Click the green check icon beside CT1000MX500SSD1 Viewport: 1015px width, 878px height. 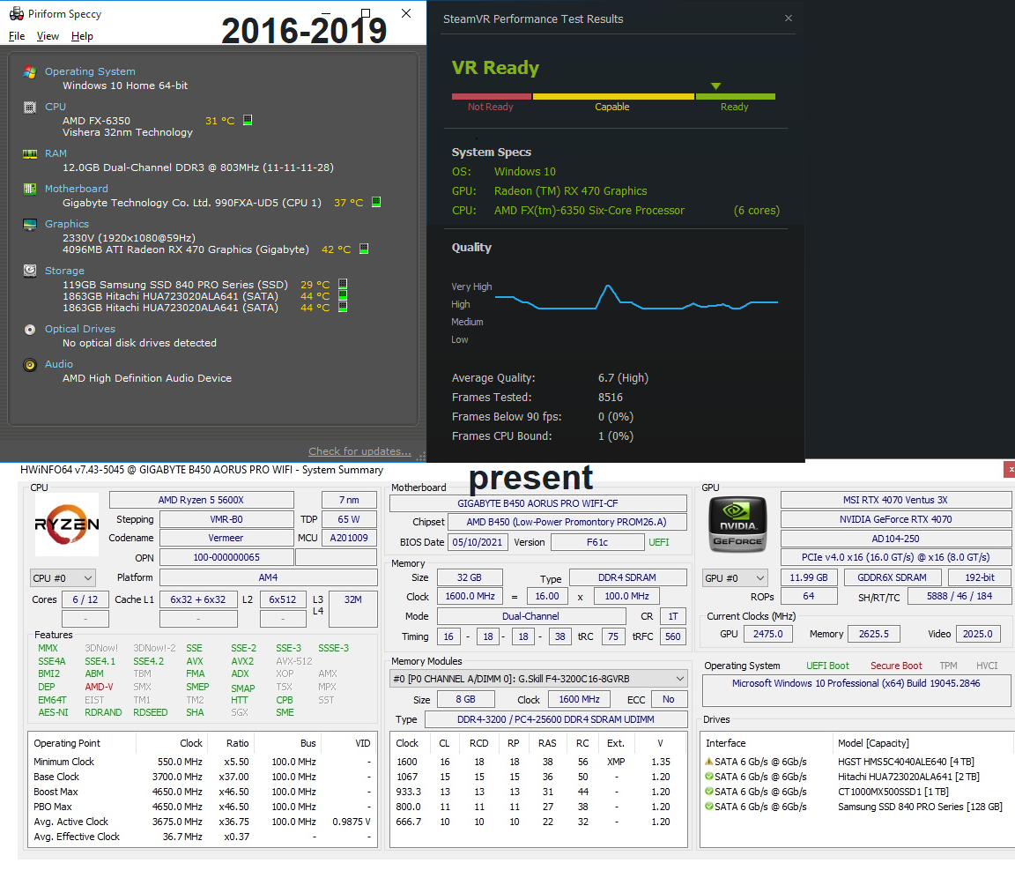tap(708, 792)
